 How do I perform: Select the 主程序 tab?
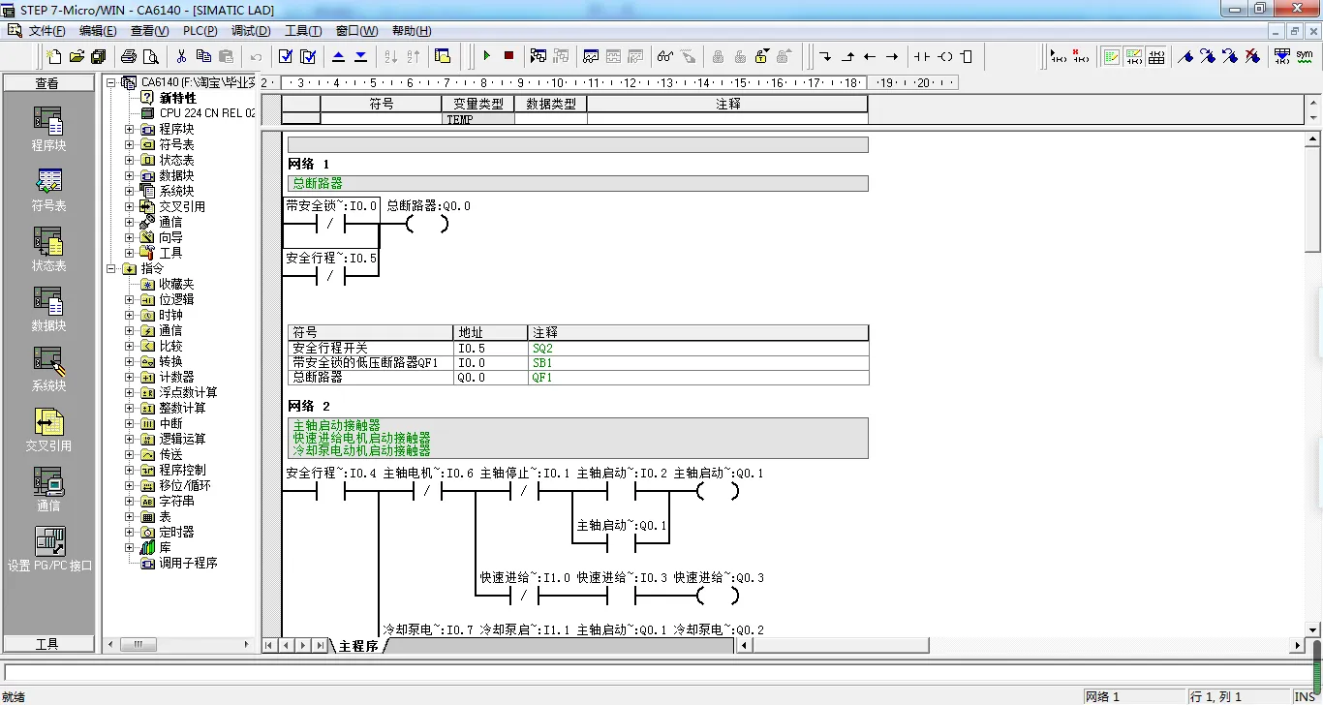(x=357, y=646)
